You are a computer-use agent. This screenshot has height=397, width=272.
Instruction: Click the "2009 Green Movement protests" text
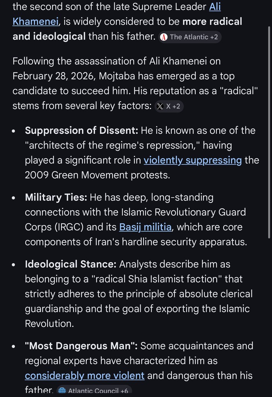pyautogui.click(x=97, y=175)
